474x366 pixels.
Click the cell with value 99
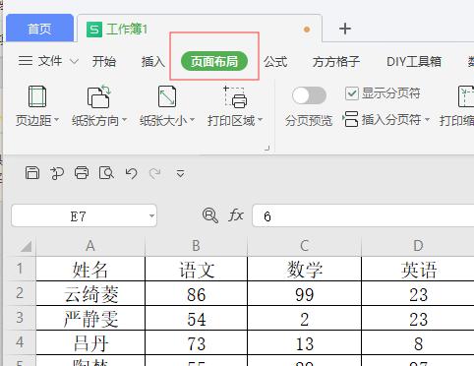click(304, 293)
